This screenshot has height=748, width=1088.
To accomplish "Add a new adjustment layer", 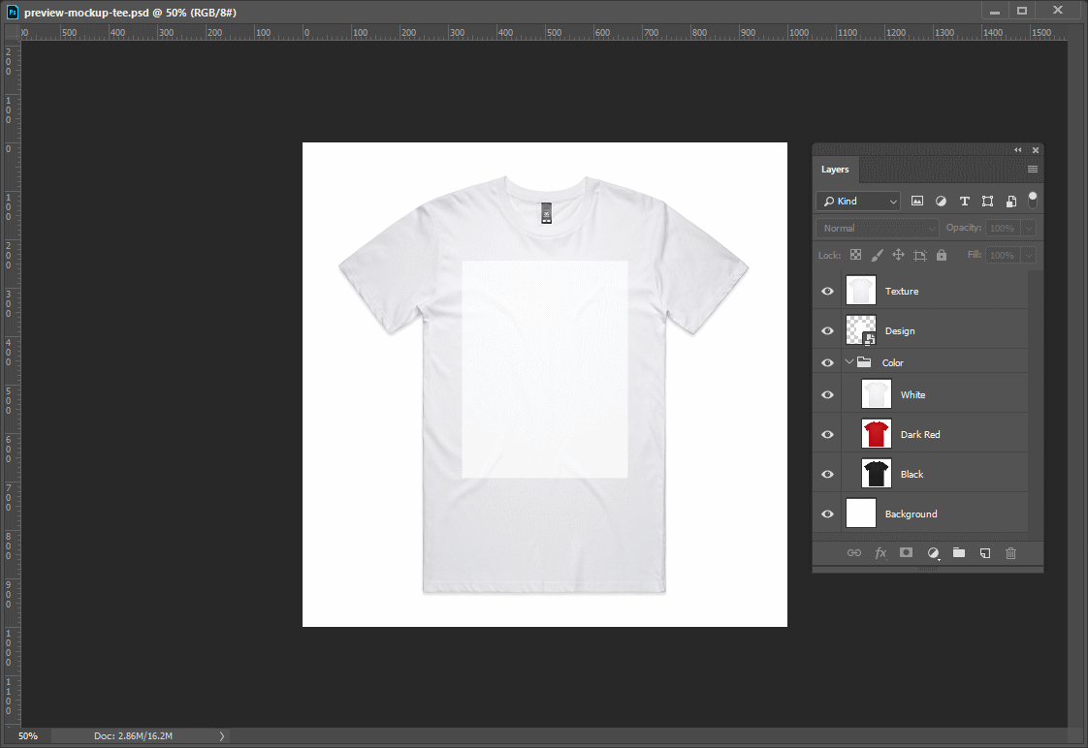I will click(x=933, y=552).
